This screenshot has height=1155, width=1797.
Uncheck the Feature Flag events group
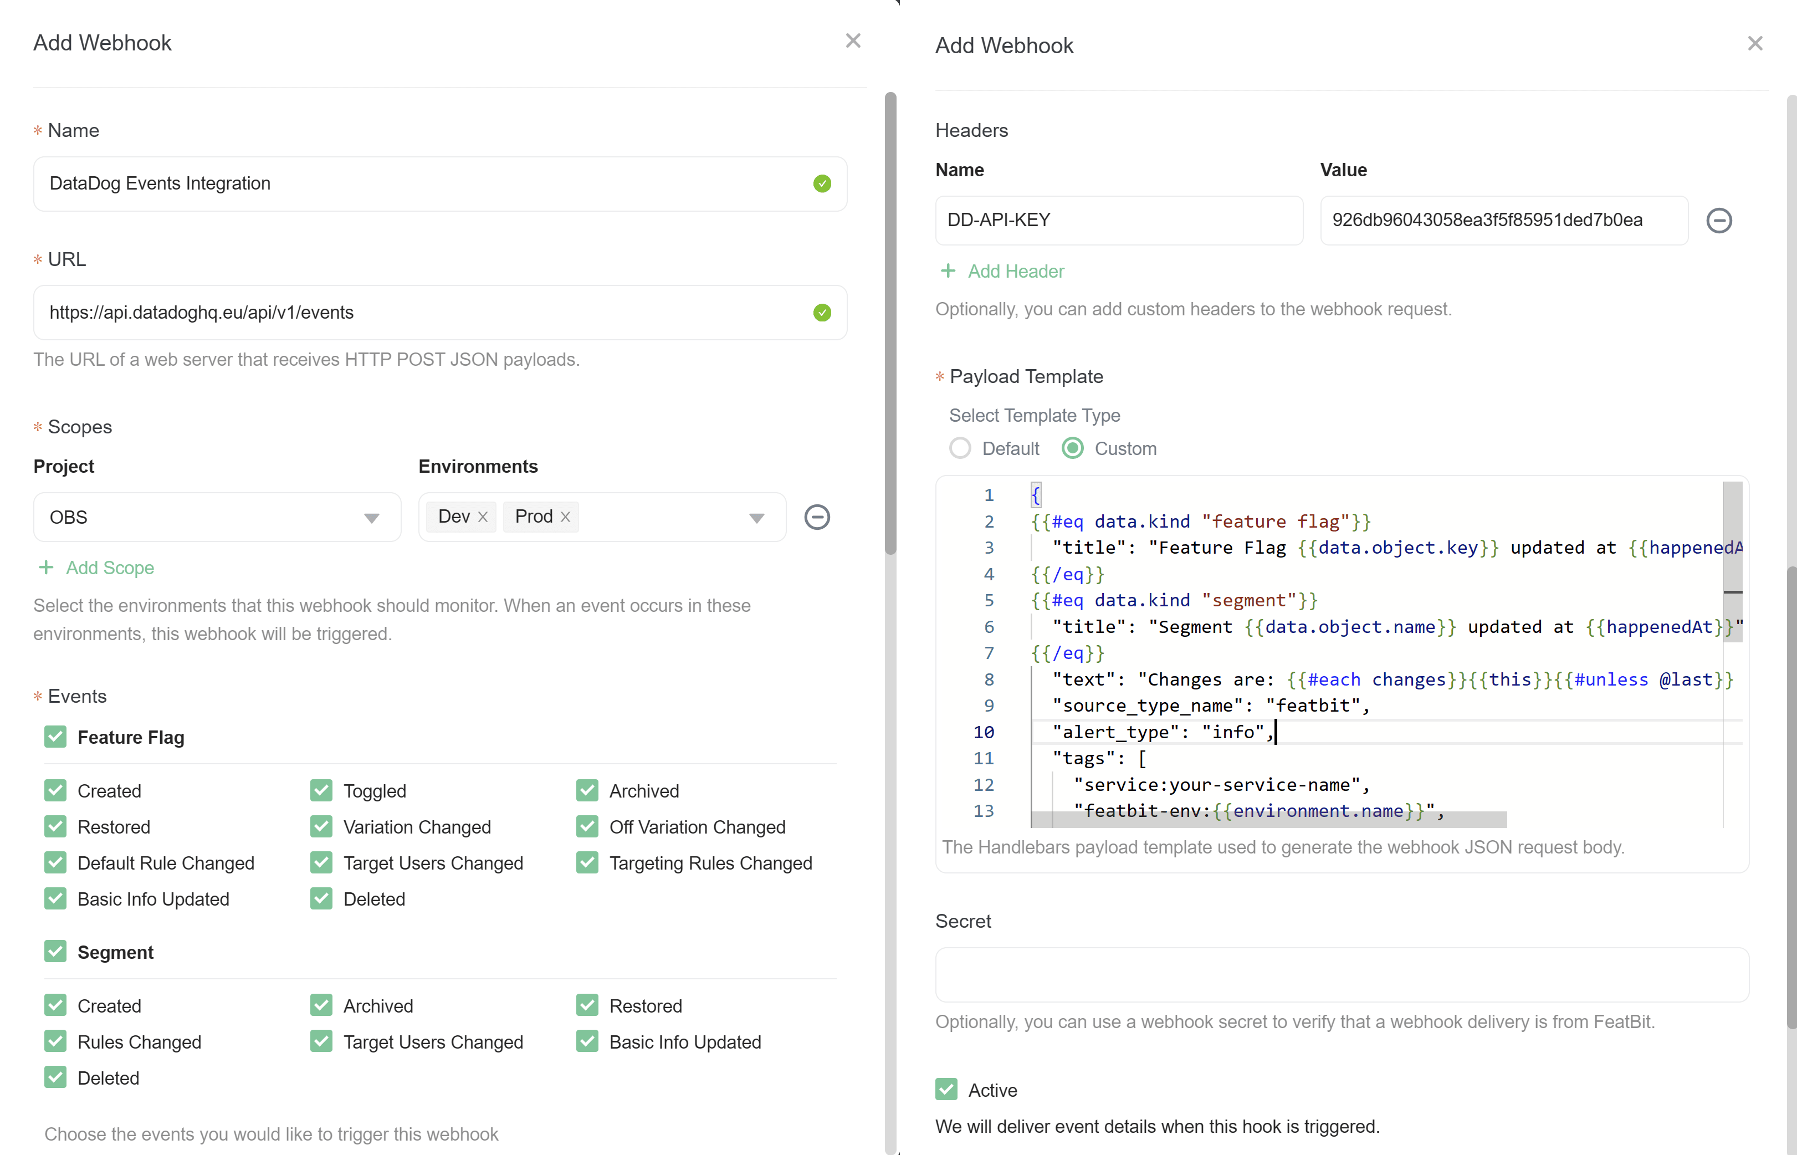coord(55,737)
